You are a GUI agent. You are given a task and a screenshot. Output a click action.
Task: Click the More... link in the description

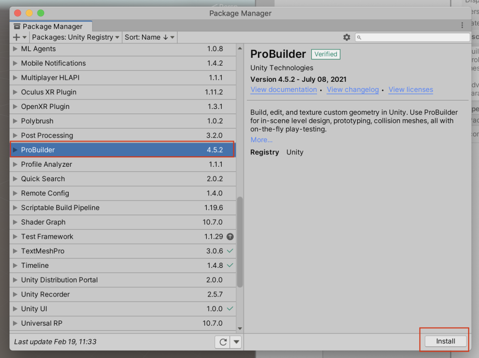click(x=261, y=140)
